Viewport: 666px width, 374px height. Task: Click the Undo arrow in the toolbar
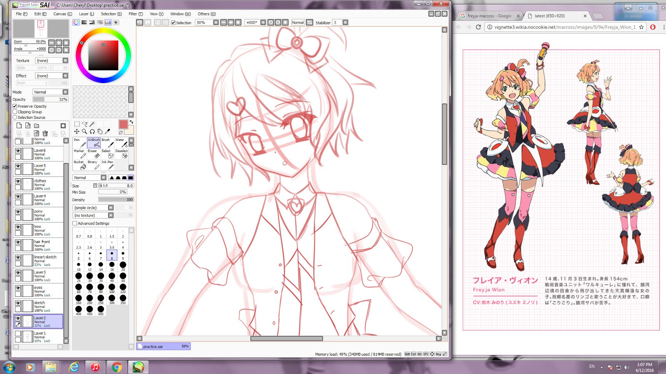140,22
